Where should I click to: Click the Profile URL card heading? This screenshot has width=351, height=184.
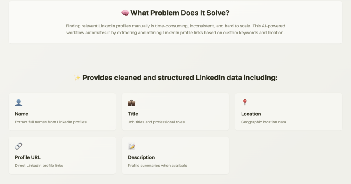point(27,157)
